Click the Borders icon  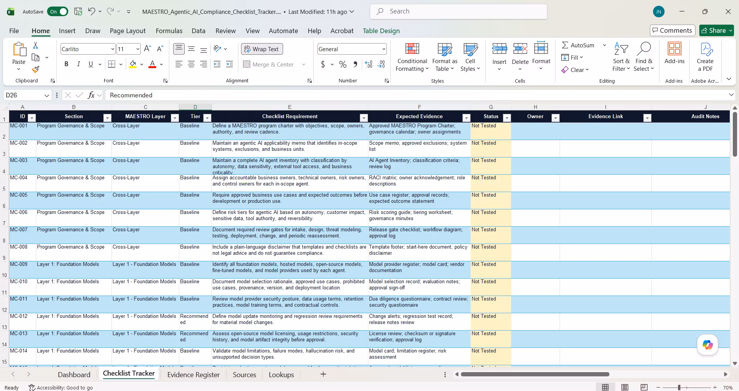coord(111,64)
